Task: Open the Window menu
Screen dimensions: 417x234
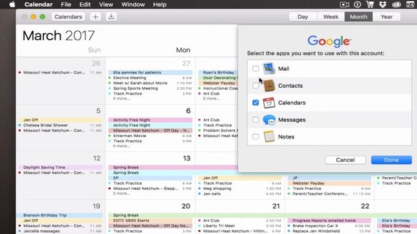Action: tap(133, 5)
